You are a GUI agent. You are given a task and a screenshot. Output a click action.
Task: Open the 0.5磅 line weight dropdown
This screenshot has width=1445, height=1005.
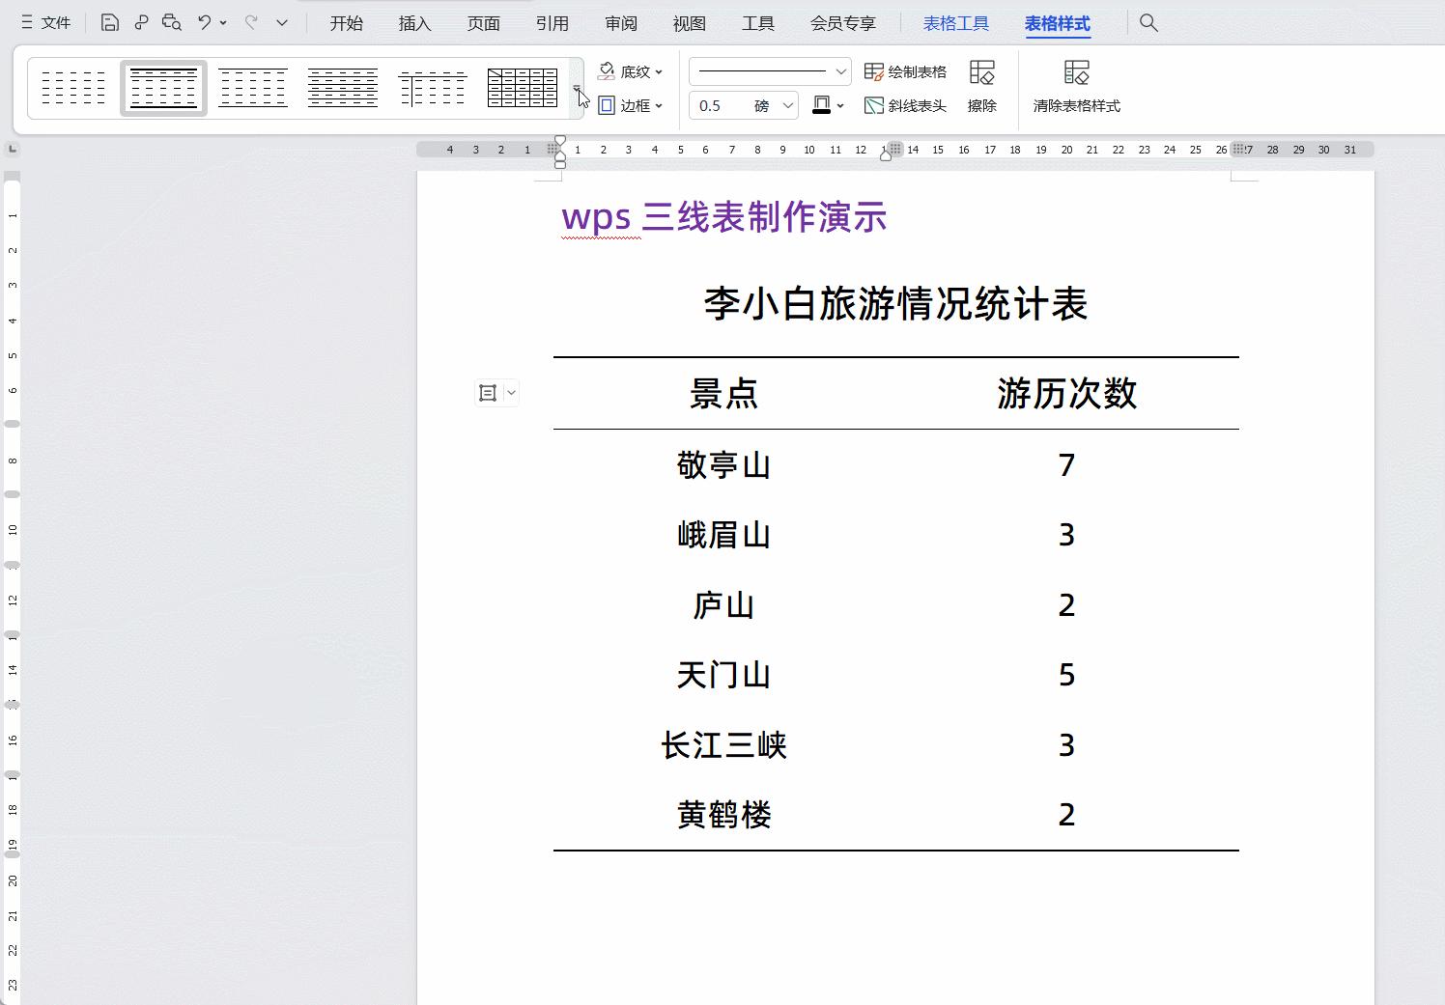tap(743, 105)
